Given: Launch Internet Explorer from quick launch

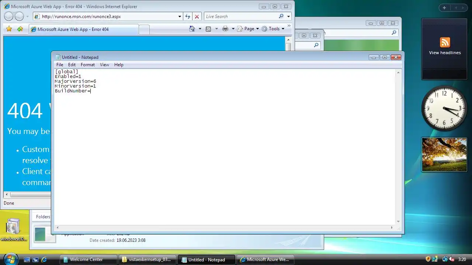Looking at the screenshot, I should [44, 259].
